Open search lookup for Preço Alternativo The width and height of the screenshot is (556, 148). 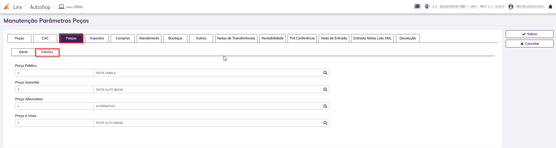[x=325, y=106]
